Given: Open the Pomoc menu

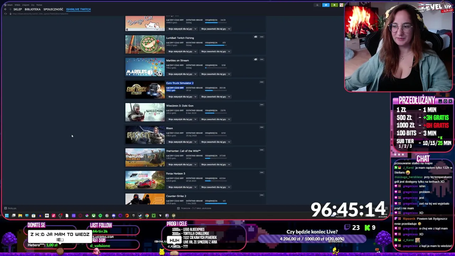Looking at the screenshot, I should coord(39,5).
